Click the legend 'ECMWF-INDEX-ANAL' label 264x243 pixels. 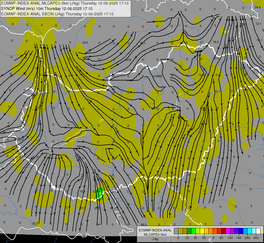[x=155, y=230]
